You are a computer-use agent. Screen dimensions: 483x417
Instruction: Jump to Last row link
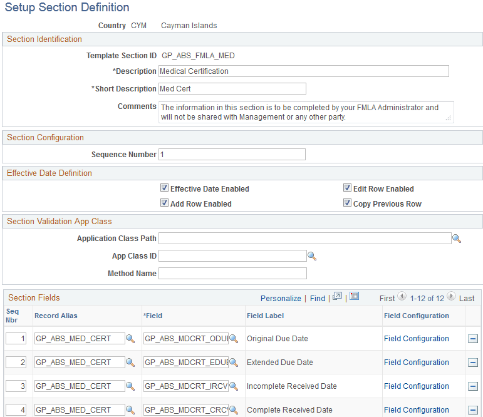(467, 299)
